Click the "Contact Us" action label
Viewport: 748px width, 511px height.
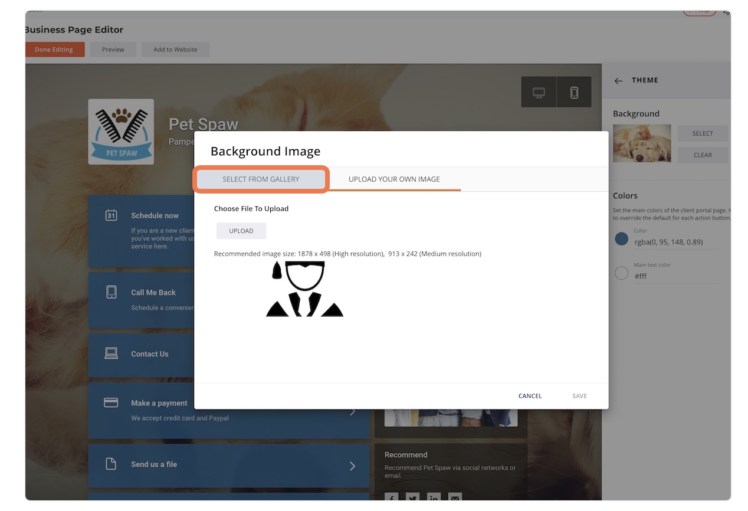tap(150, 354)
